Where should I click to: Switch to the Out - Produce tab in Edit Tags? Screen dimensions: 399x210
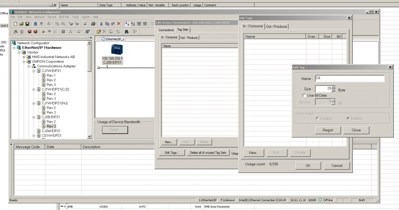[x=277, y=26]
